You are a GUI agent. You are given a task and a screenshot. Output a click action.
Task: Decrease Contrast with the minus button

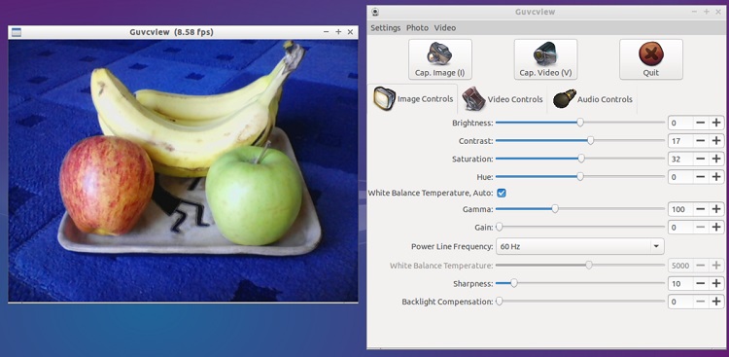point(701,141)
